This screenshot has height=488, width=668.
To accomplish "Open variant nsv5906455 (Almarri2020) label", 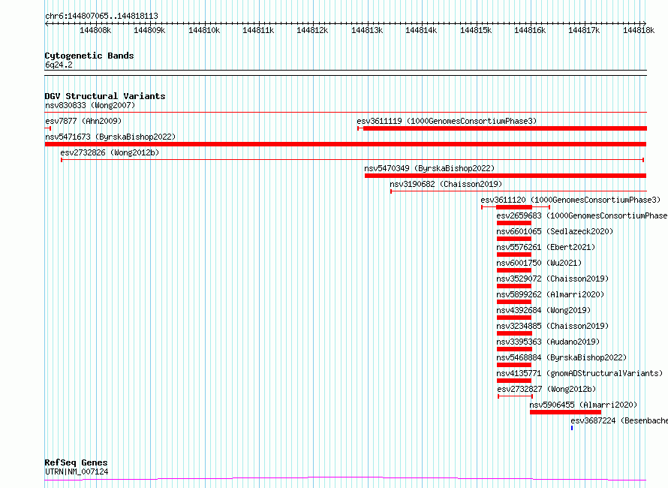I will tap(583, 405).
